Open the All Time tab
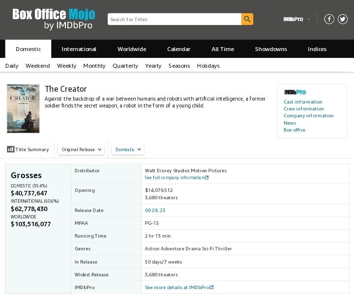 click(223, 49)
